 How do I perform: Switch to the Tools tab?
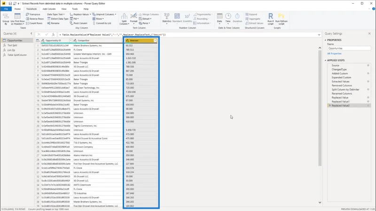pos(75,9)
